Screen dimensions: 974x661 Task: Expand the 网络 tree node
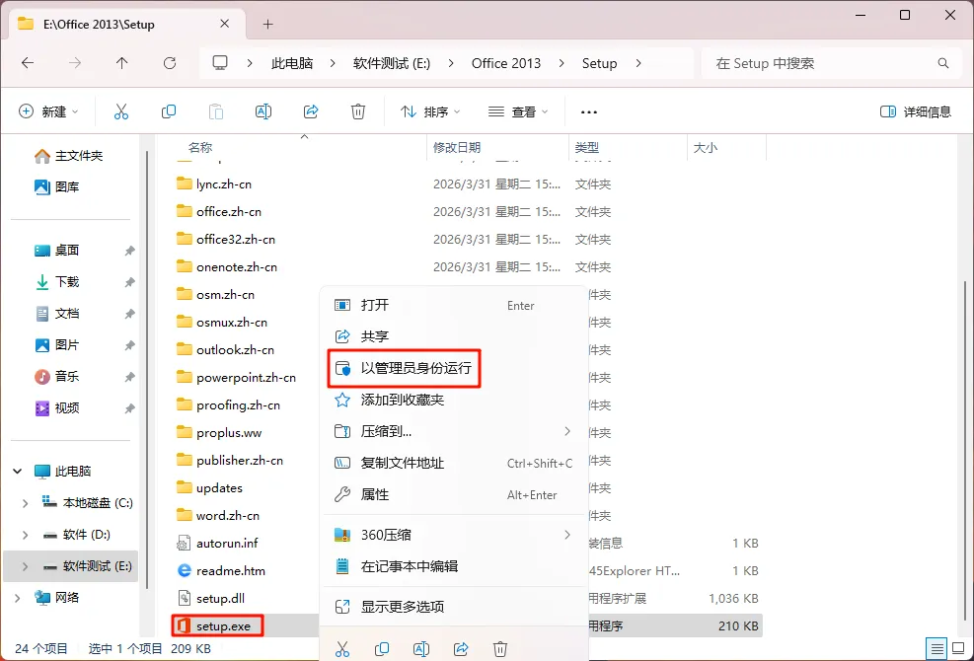[18, 598]
